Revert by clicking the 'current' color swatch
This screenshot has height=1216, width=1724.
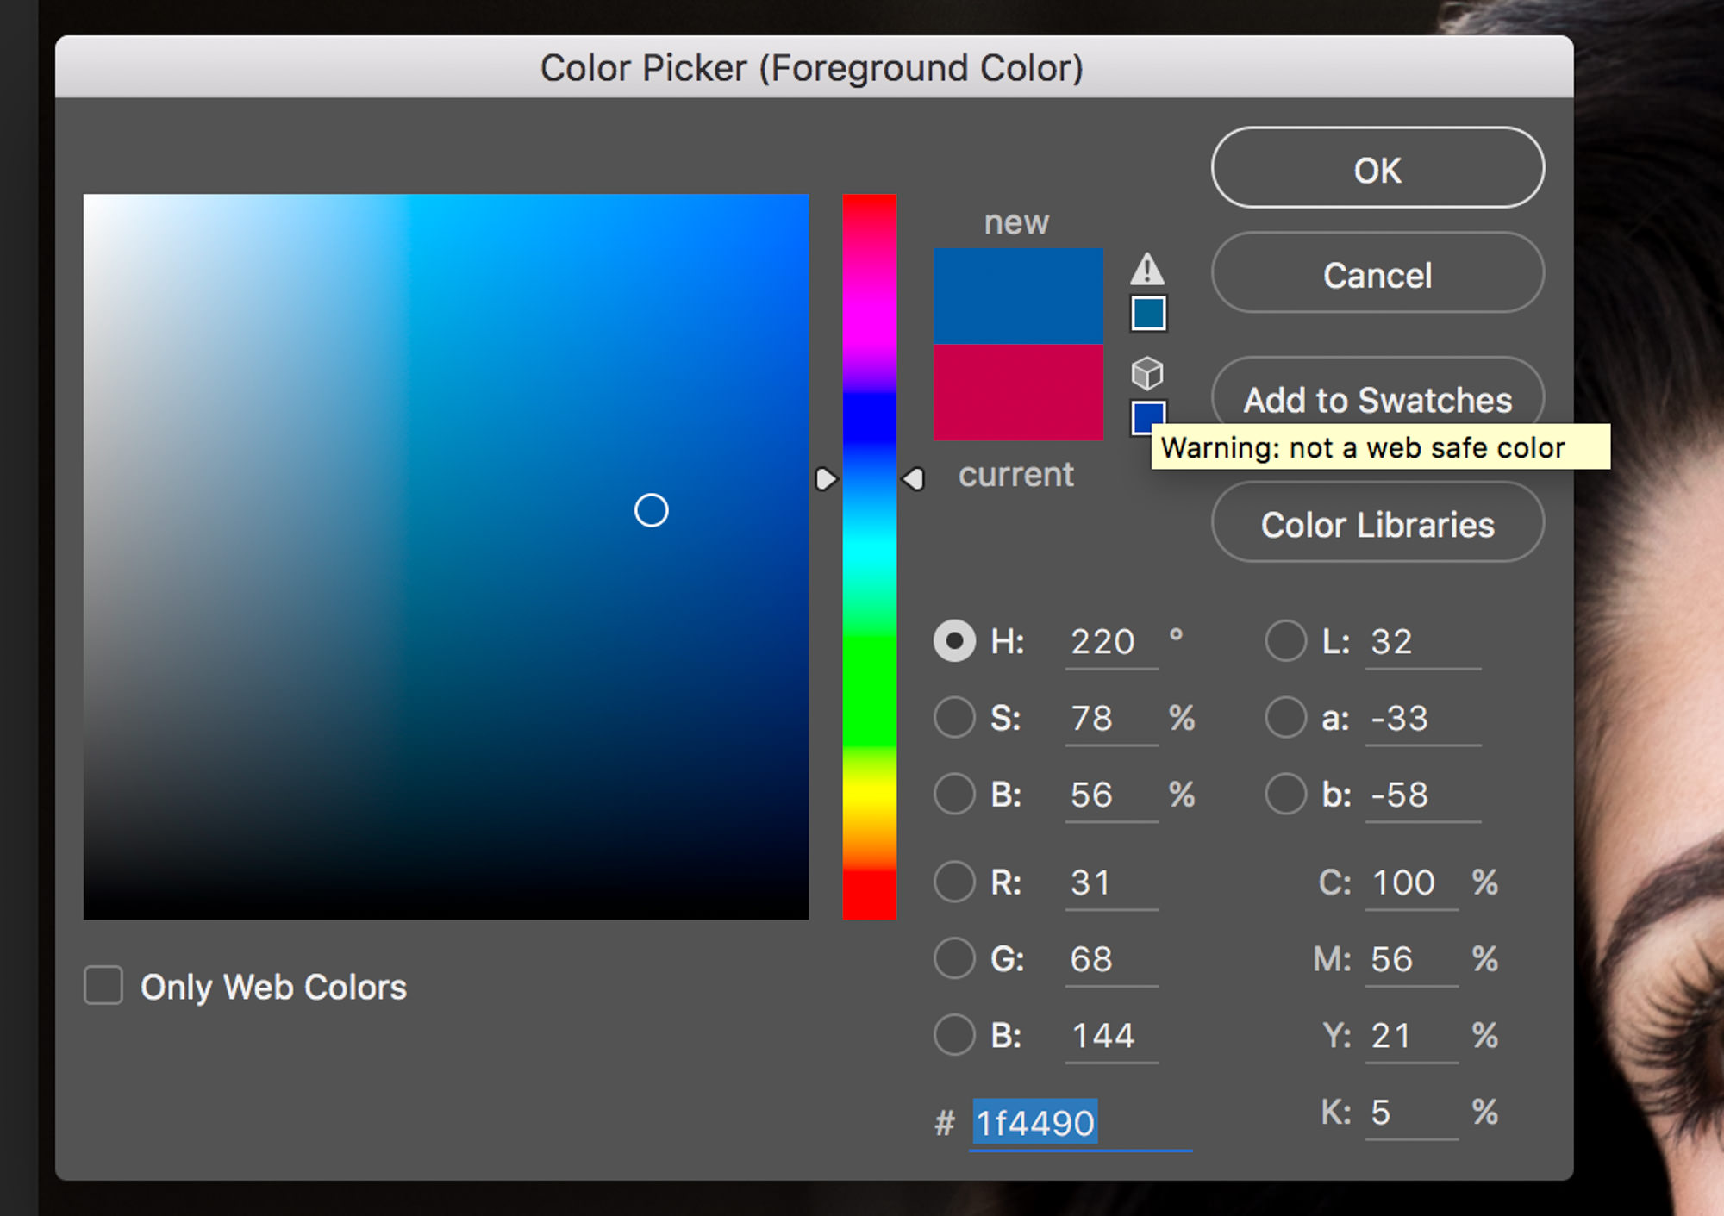pyautogui.click(x=1017, y=392)
